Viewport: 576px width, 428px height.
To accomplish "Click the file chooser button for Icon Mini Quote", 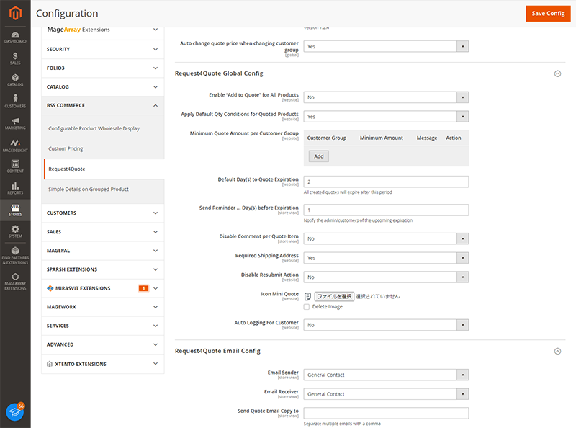I will (334, 296).
